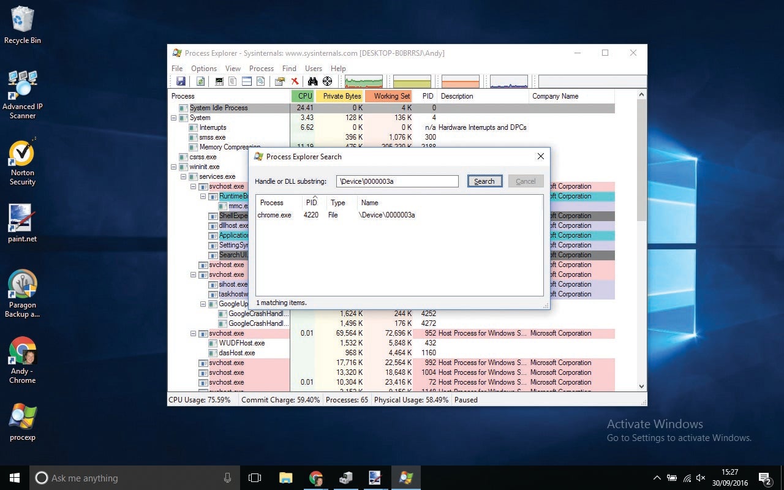
Task: Click Cortana 'Ask me anything' search box
Action: coord(135,478)
